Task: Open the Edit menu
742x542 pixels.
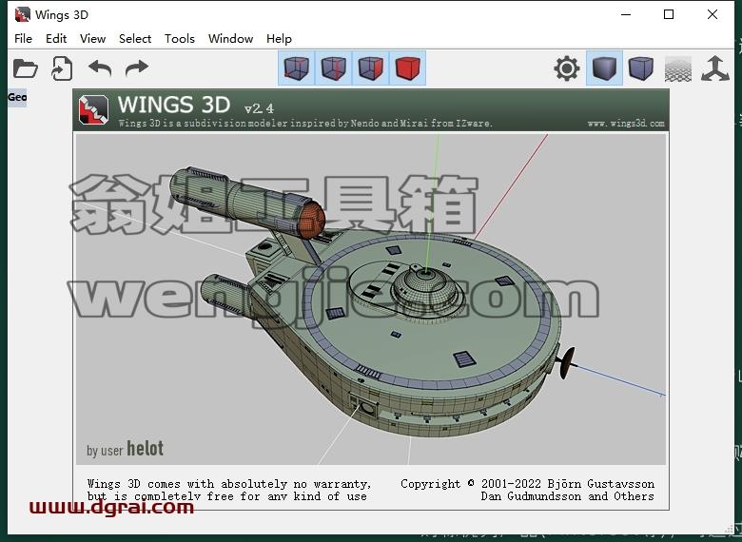Action: 56,39
